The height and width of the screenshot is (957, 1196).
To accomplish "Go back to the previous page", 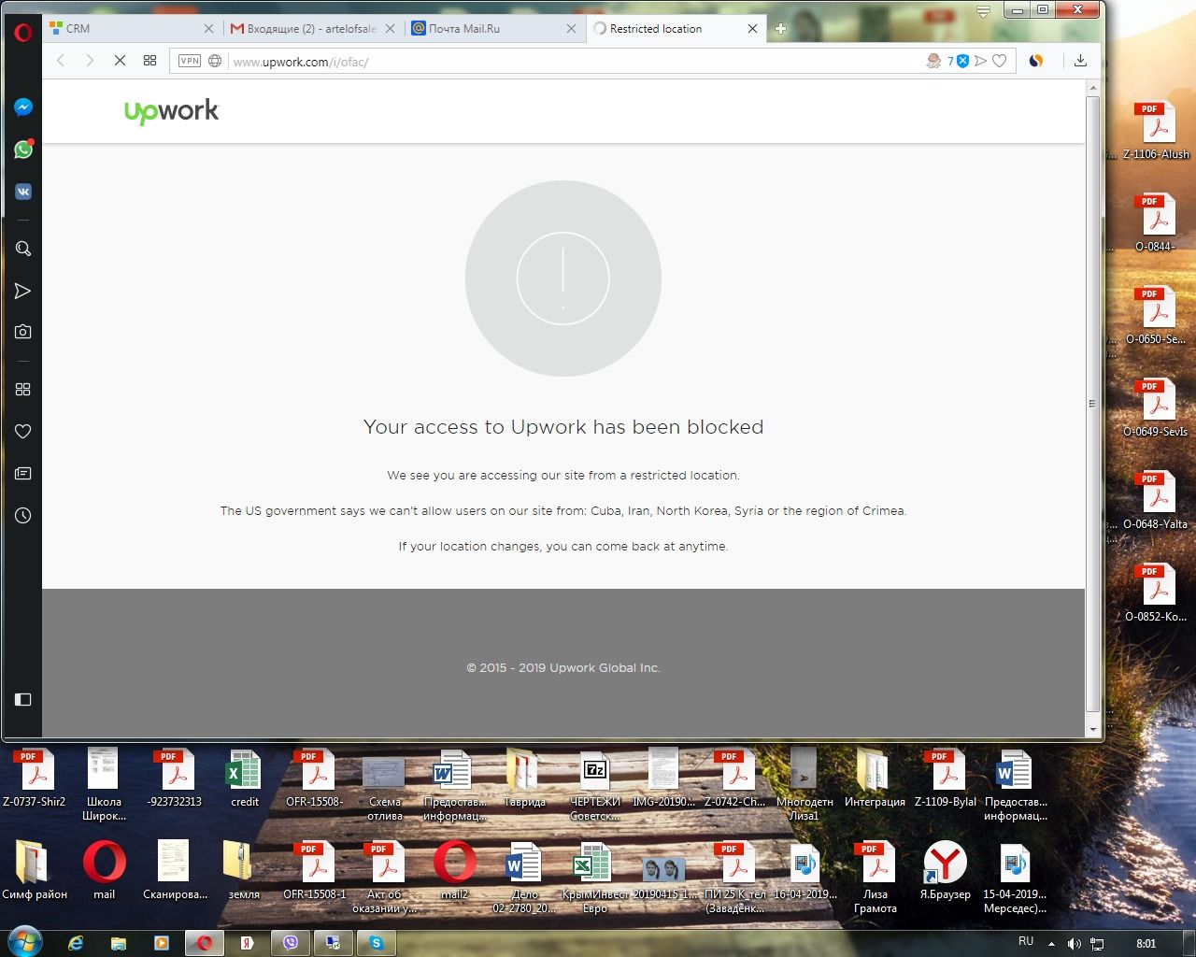I will [61, 61].
